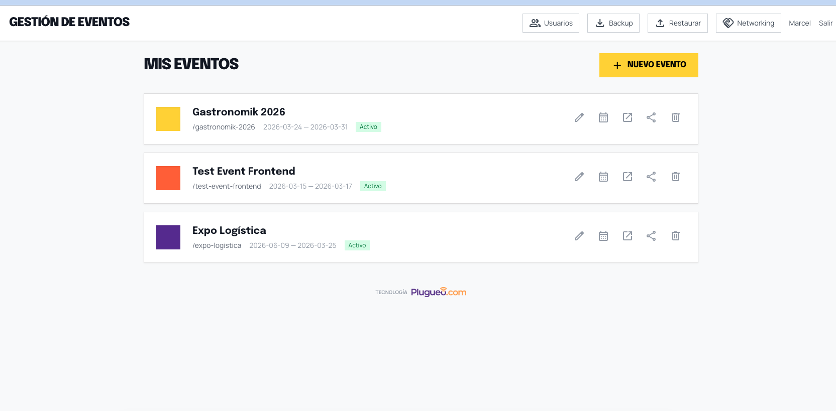Open the Usuarios section

(x=551, y=23)
